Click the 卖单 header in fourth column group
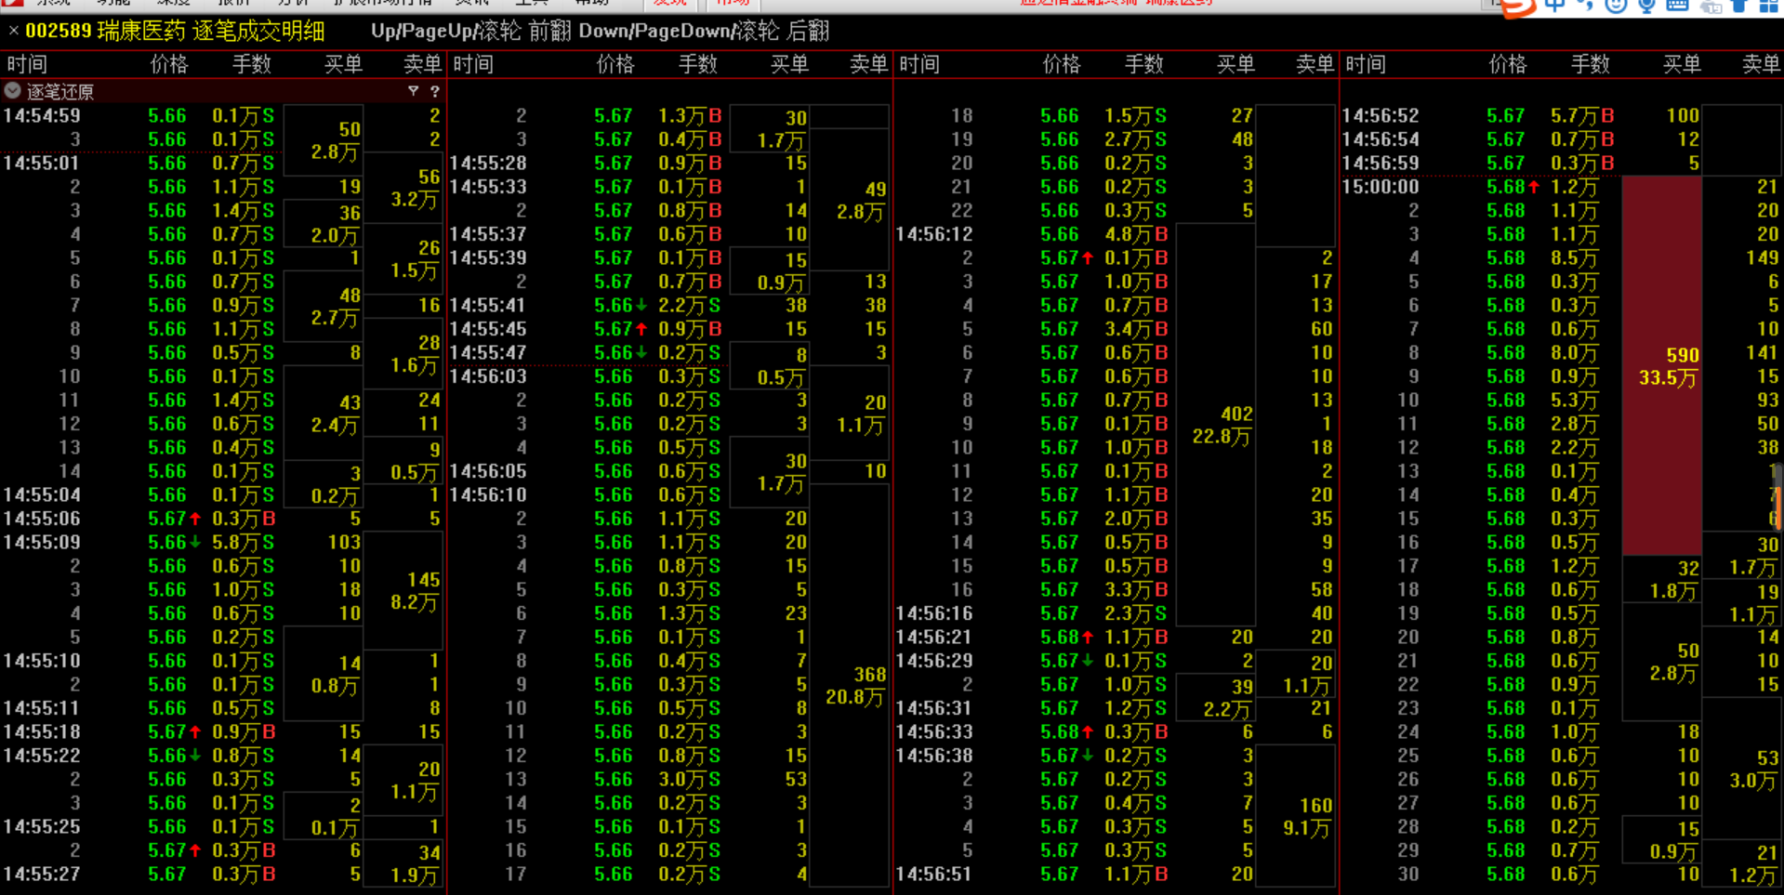Screen dimensions: 1784x895 click(x=1760, y=64)
